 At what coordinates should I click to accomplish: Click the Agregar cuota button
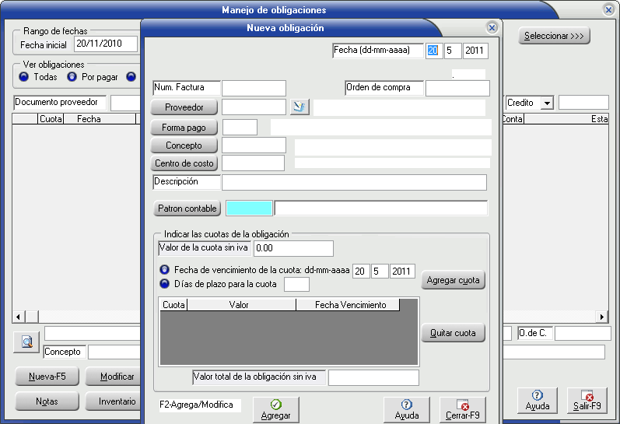click(453, 280)
